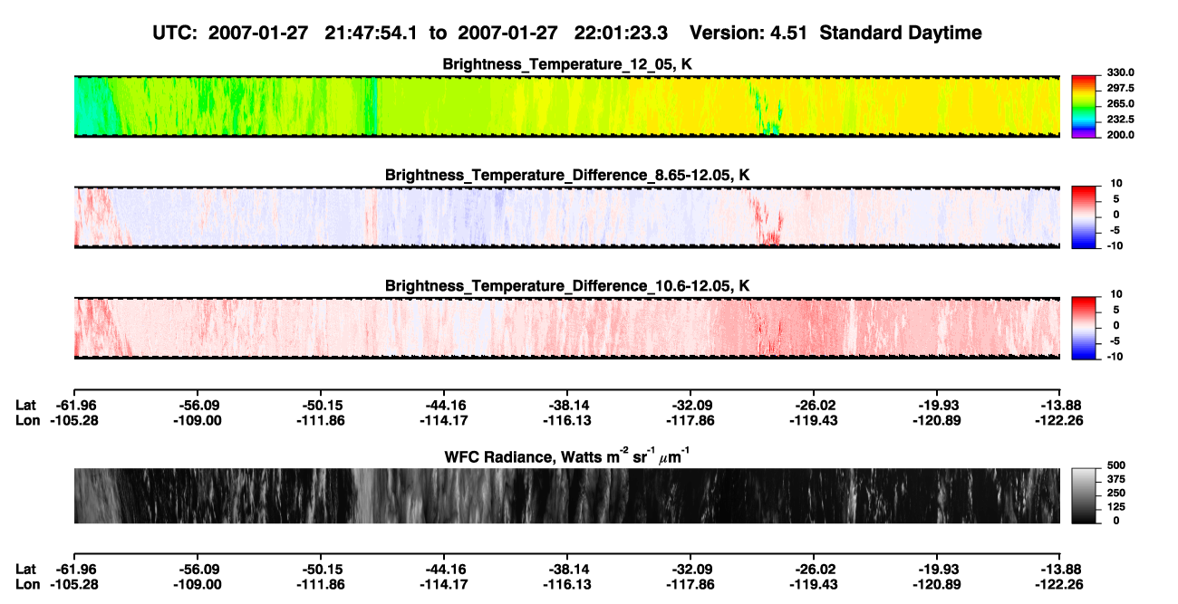Click longitude -120.89 on the bottom-most axis
Viewport: 1178px width, 604px height.
(937, 585)
